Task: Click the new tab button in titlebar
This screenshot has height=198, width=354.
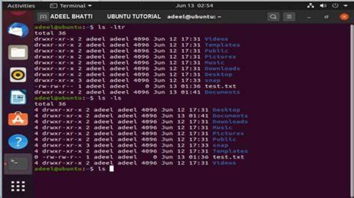Action: (43, 17)
